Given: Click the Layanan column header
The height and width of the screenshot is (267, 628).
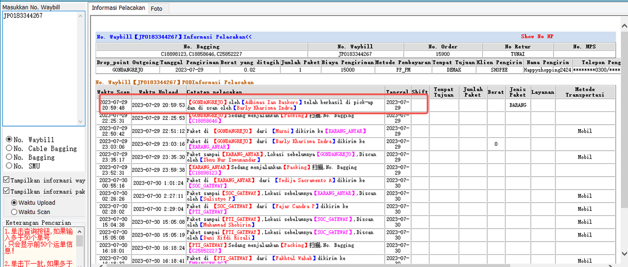Looking at the screenshot, I should tap(543, 92).
